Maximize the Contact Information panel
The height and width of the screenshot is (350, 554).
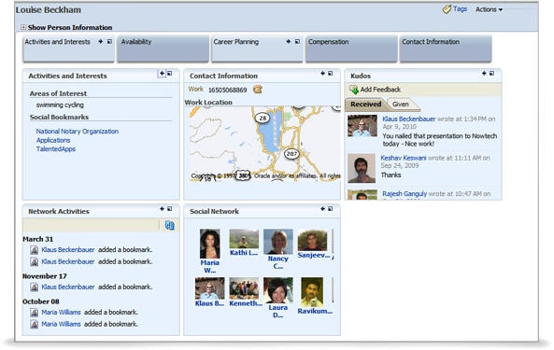click(331, 74)
